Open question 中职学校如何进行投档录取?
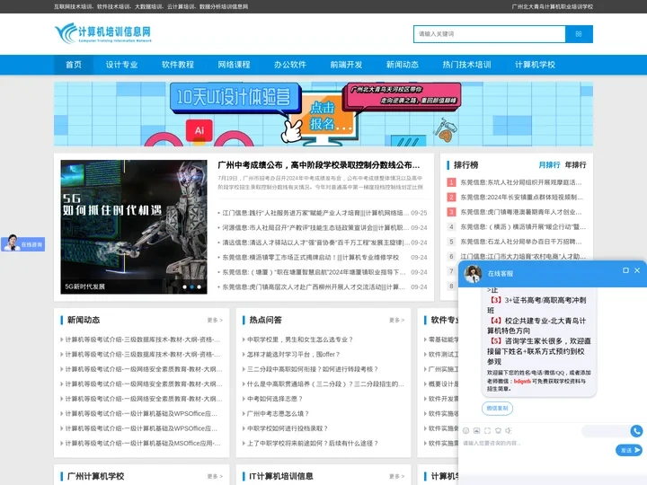 pos(288,428)
